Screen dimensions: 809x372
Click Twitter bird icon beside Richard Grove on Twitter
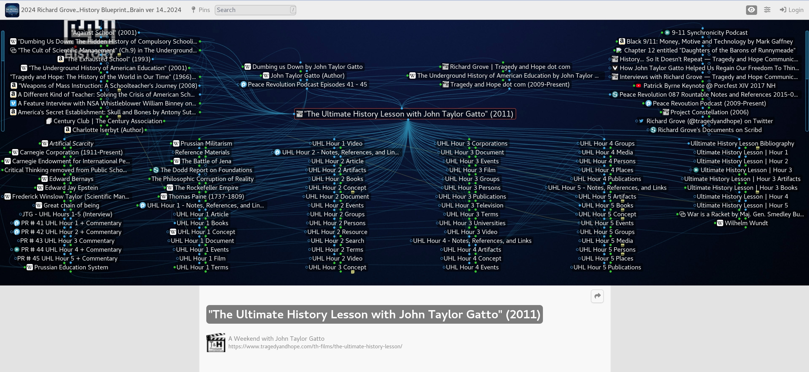[641, 121]
